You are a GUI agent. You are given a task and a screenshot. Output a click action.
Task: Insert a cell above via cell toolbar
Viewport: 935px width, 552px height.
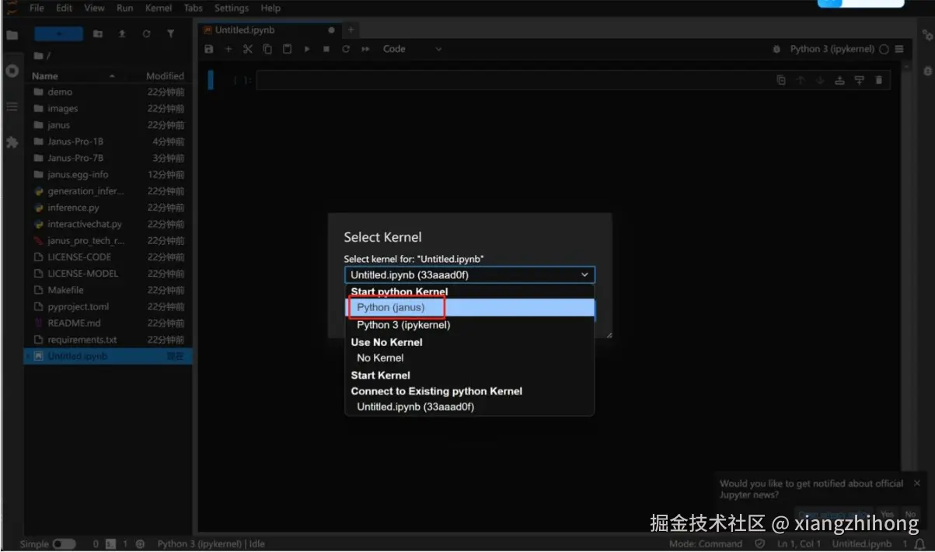click(839, 80)
